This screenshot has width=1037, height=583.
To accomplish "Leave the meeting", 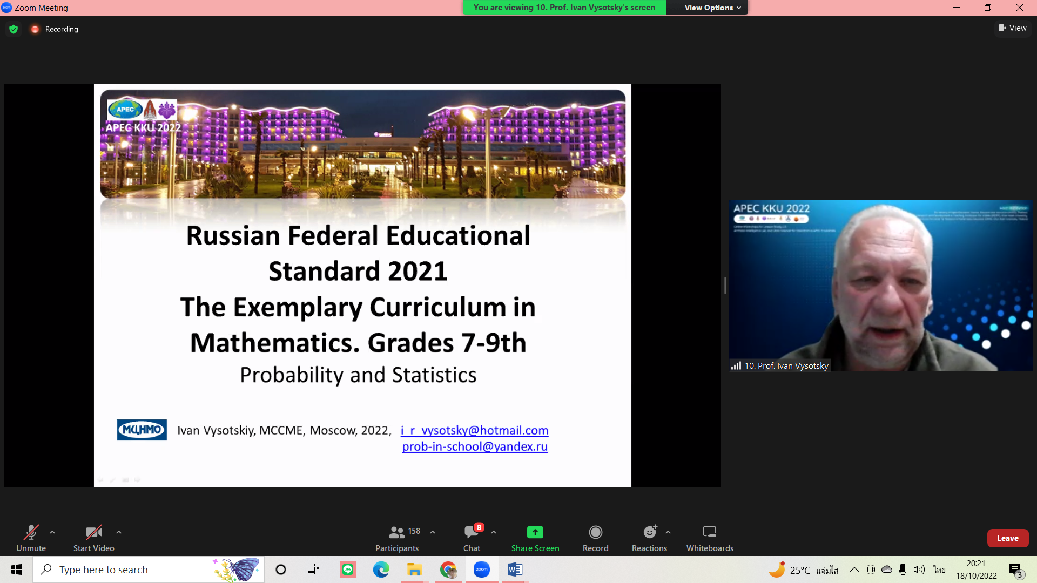I will [x=1007, y=538].
